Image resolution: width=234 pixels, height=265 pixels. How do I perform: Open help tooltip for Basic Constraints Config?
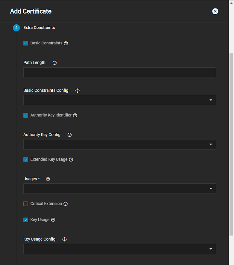pos(77,91)
